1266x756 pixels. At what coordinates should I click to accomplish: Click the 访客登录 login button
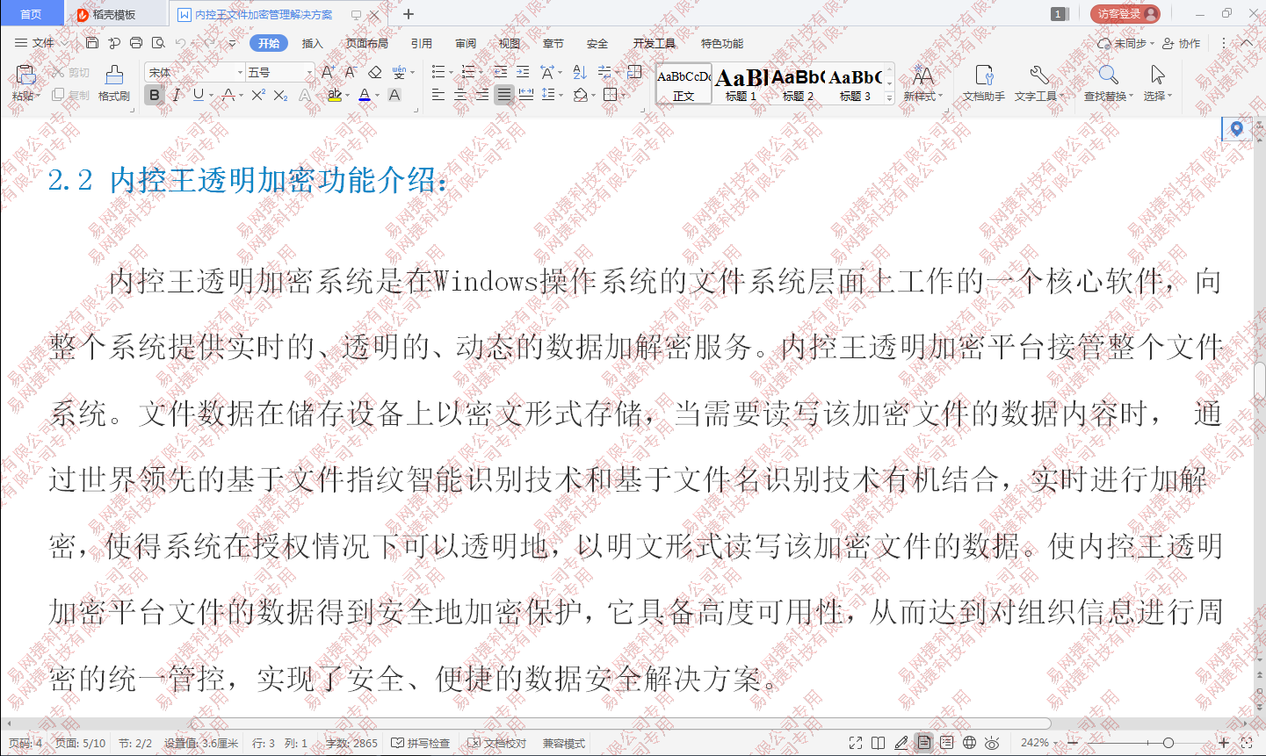pyautogui.click(x=1125, y=14)
